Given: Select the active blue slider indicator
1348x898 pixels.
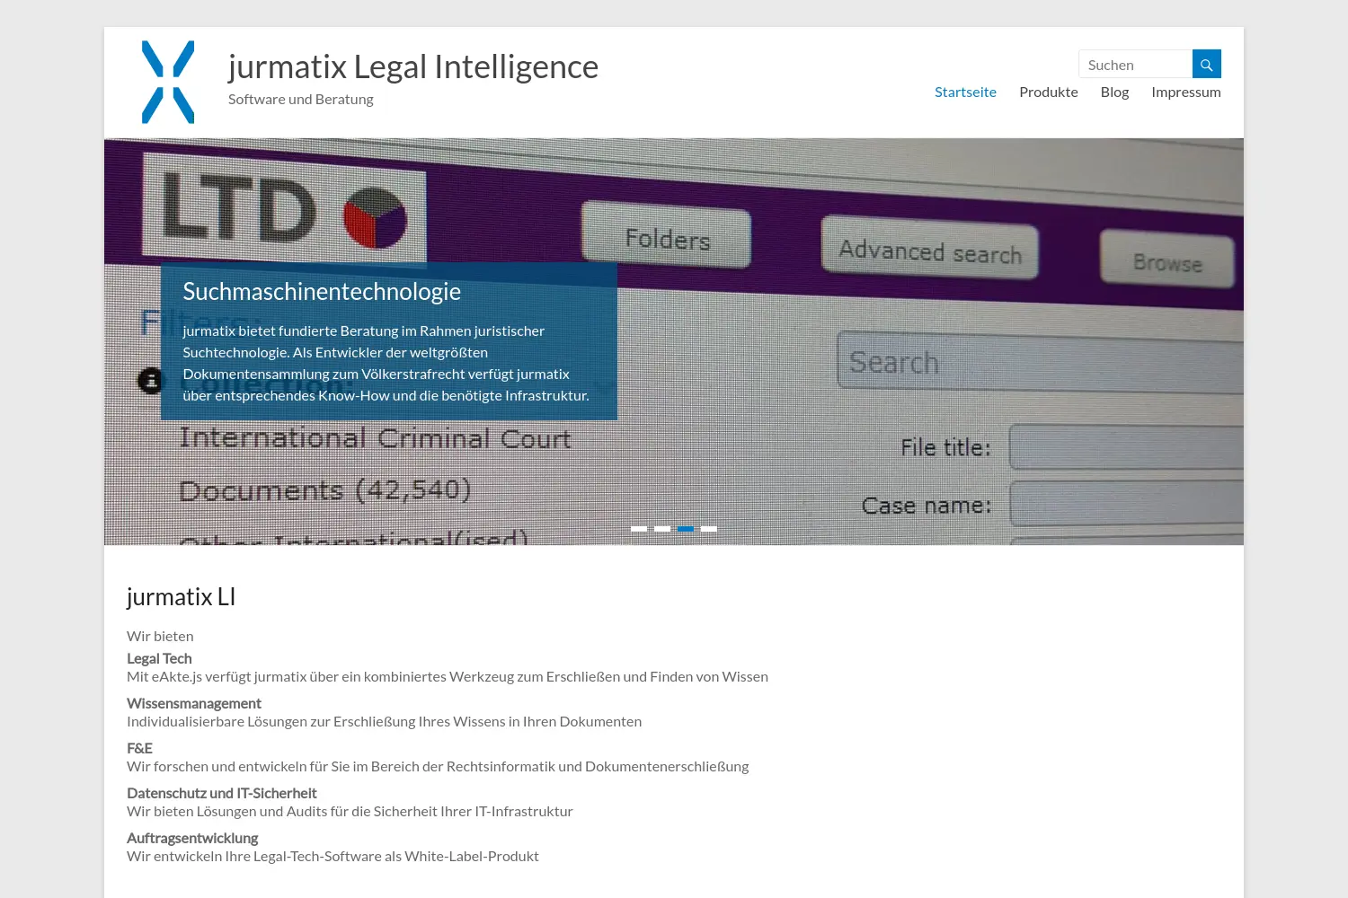Looking at the screenshot, I should [686, 529].
